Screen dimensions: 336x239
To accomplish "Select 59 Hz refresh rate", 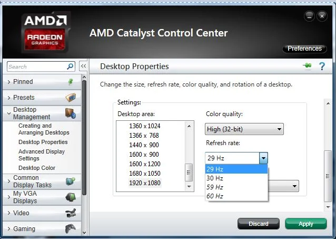I will pyautogui.click(x=236, y=187).
